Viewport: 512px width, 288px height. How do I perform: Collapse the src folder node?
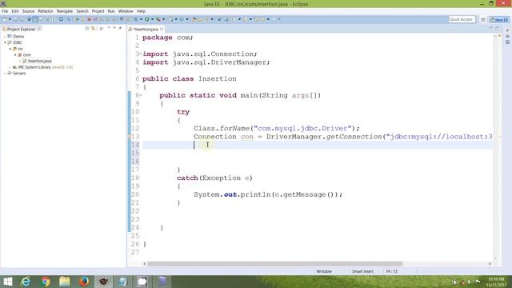[x=10, y=49]
